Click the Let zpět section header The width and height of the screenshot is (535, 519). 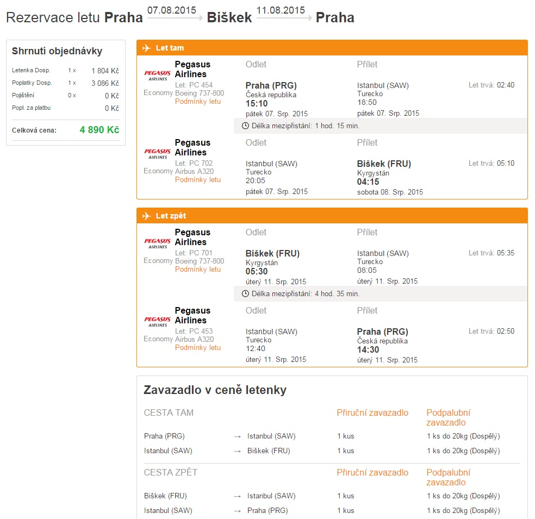pos(332,216)
